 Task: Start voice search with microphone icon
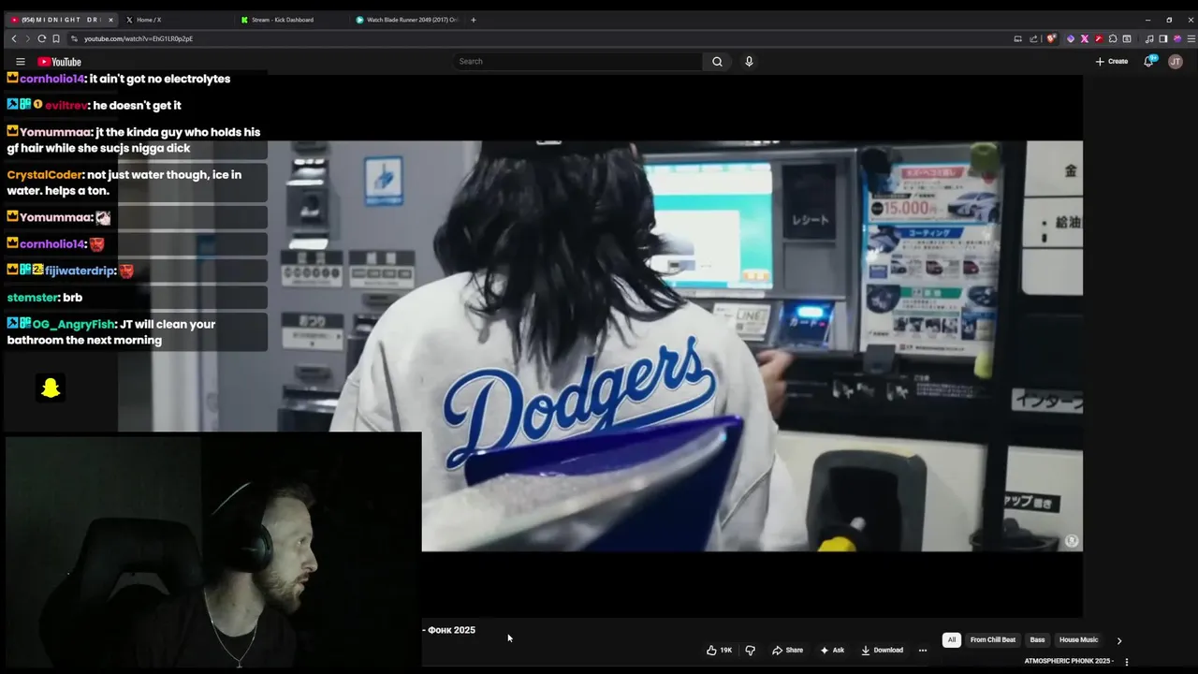click(x=749, y=62)
